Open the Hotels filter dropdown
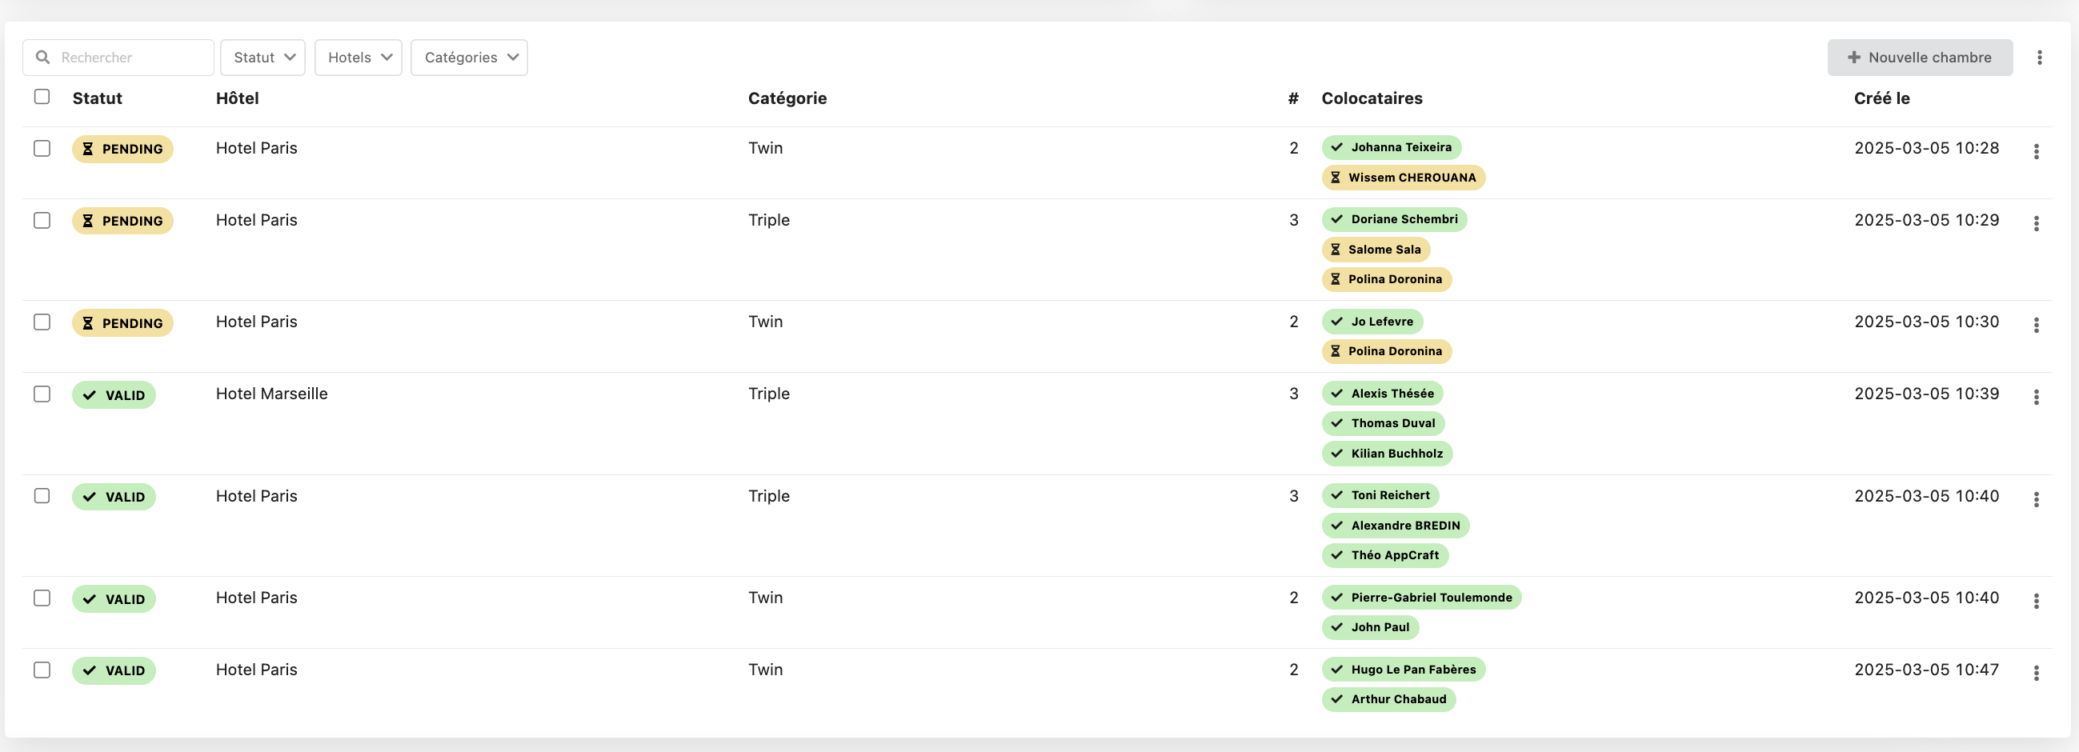Viewport: 2079px width, 752px height. [359, 58]
